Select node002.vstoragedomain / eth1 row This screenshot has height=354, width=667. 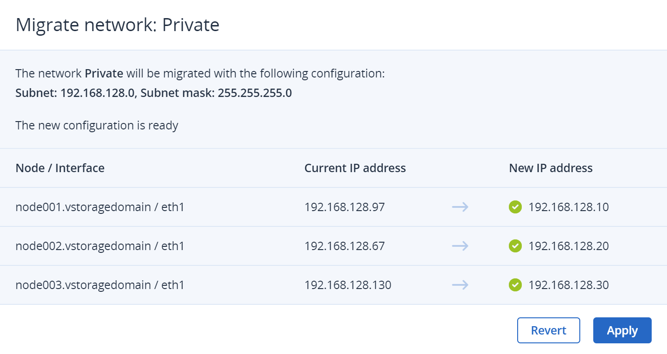[x=100, y=246]
